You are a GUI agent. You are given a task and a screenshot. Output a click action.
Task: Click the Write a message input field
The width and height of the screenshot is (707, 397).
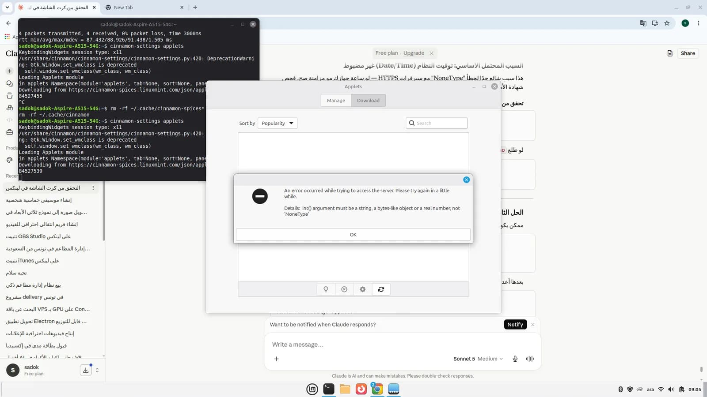(x=402, y=345)
